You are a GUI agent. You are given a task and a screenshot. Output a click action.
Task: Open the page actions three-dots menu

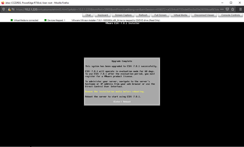(222, 9)
